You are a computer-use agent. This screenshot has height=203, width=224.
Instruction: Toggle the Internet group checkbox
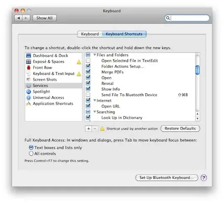click(88, 100)
